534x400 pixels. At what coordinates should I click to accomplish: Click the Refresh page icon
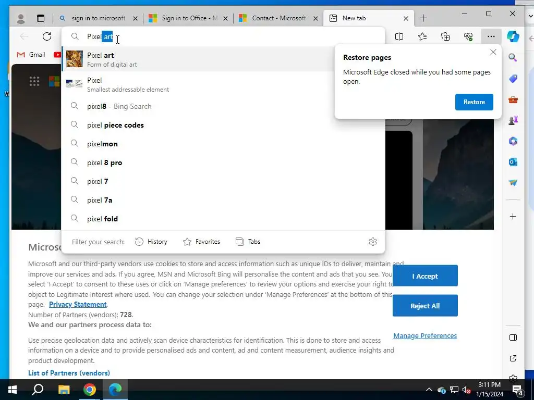point(47,36)
